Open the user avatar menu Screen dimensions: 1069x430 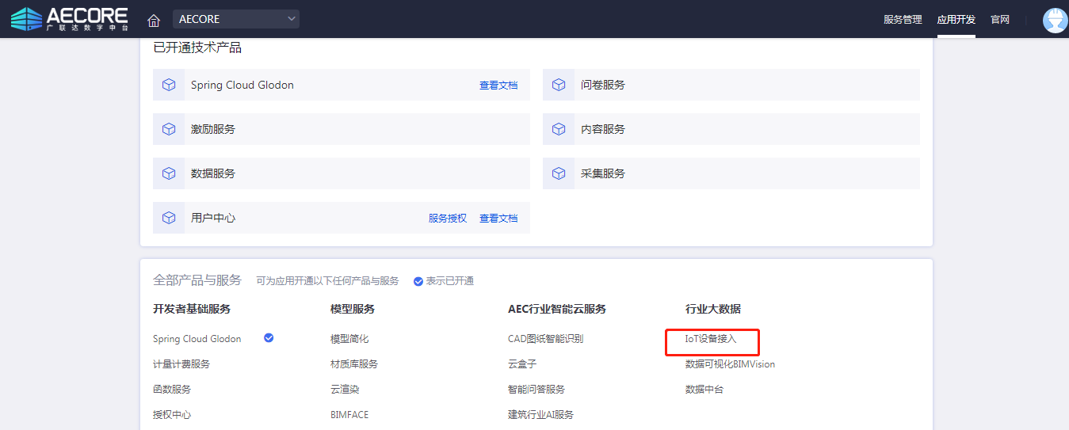point(1055,20)
